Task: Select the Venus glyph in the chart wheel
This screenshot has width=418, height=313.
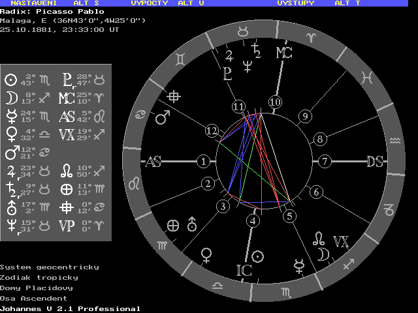Action: (208, 252)
